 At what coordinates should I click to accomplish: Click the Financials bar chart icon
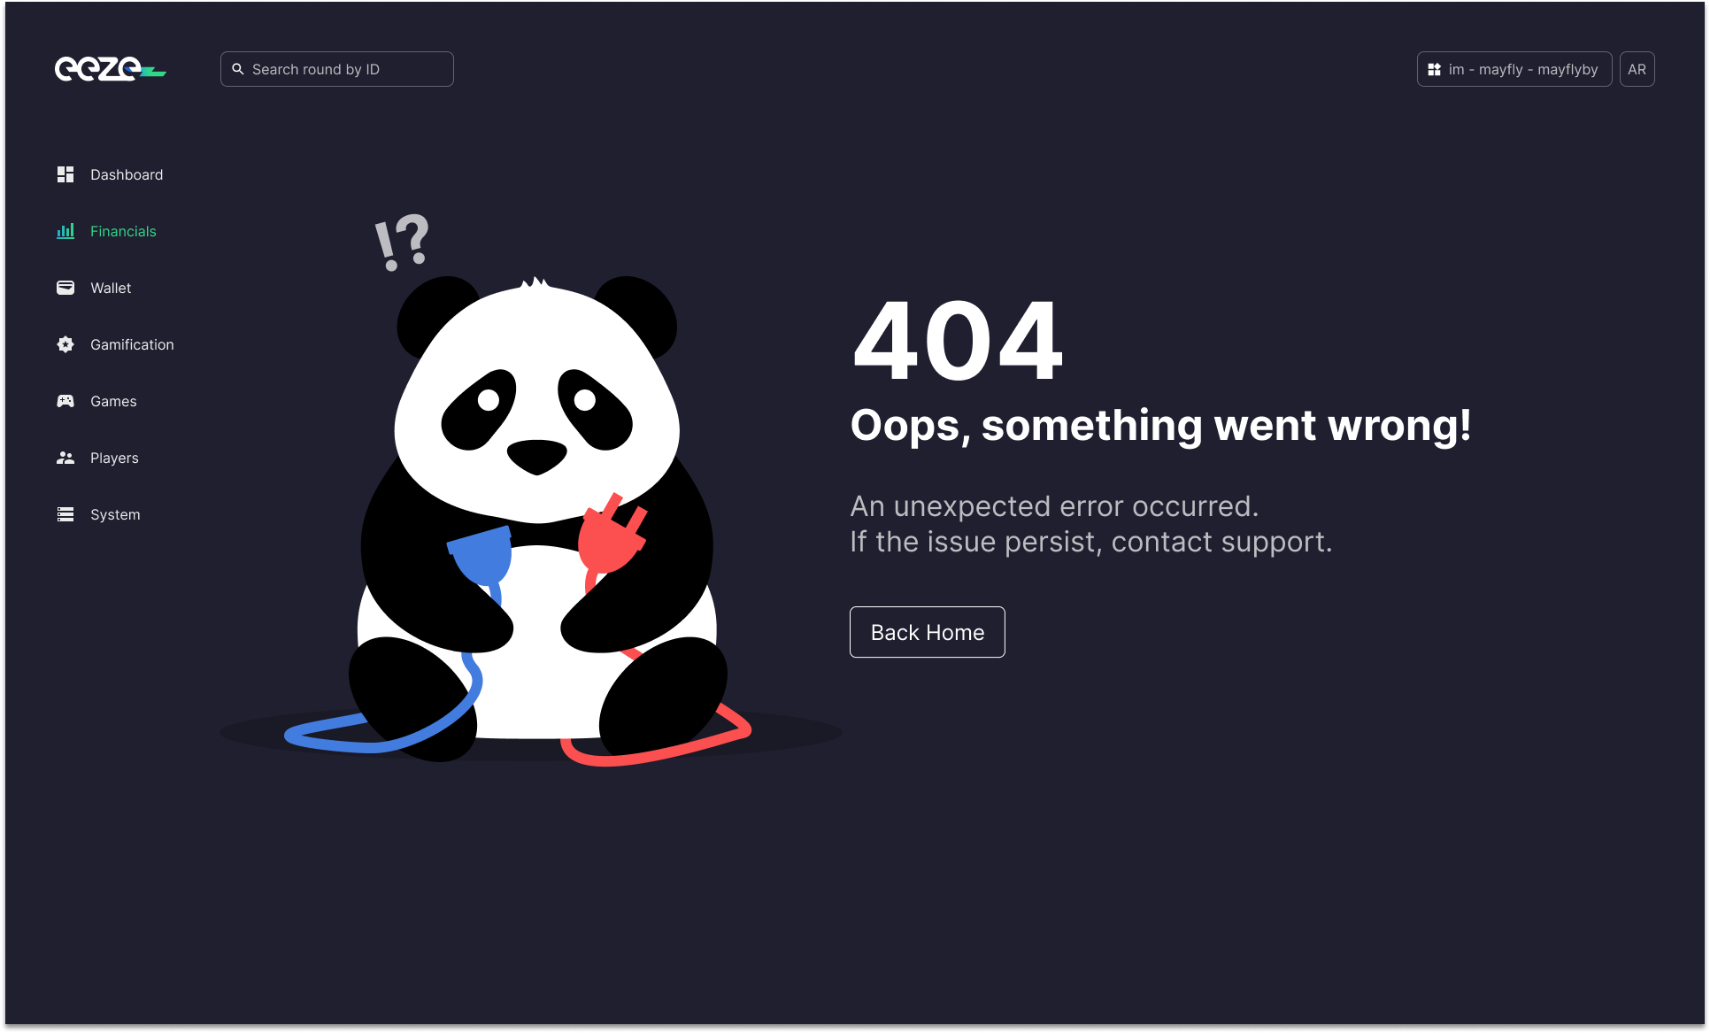click(x=65, y=231)
